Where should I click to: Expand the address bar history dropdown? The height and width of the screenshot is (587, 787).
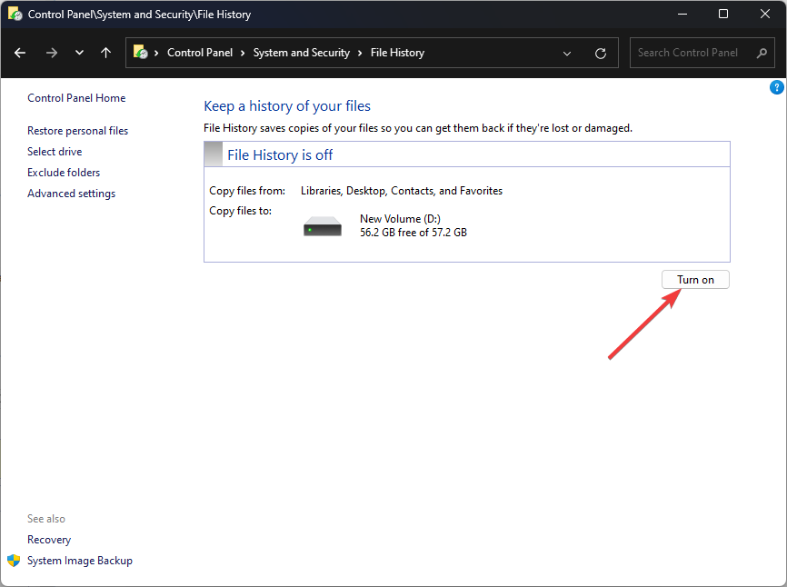coord(567,53)
